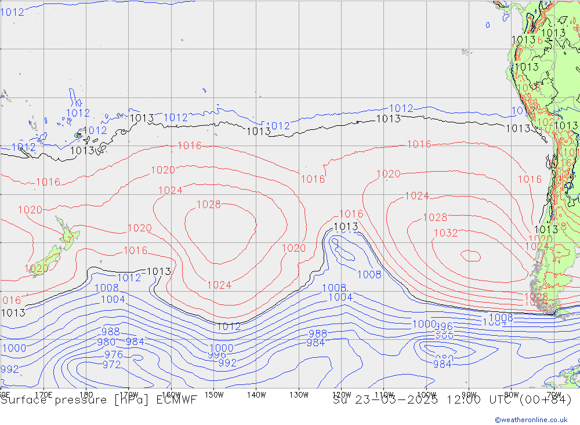Screen dimensions: 580x425
Task: Open the weatheronline.co.uk copyright link
Action: (x=531, y=420)
